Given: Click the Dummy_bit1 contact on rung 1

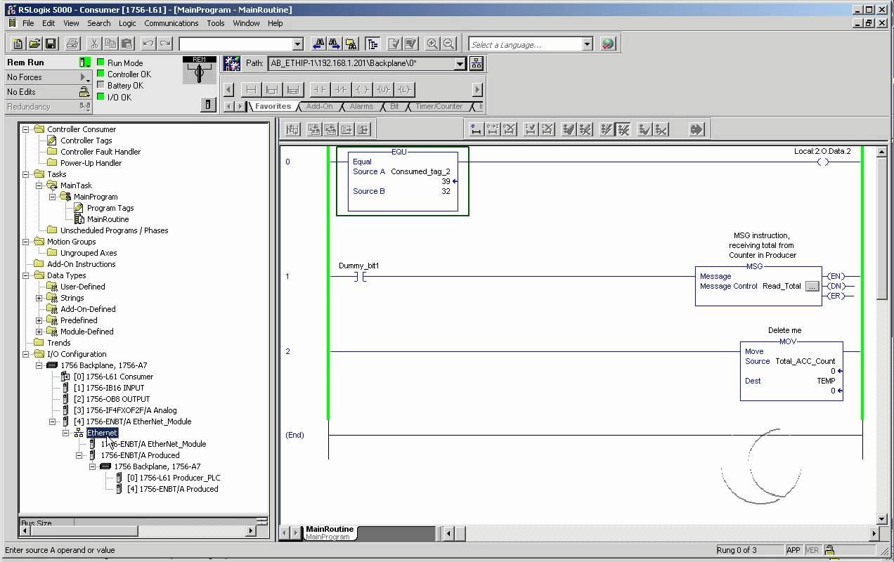Looking at the screenshot, I should click(x=359, y=276).
